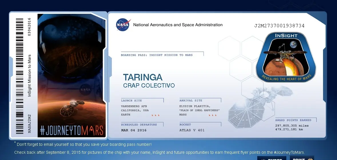Click the CALIFORNIA, USA line
The image size is (337, 160).
click(x=135, y=111)
